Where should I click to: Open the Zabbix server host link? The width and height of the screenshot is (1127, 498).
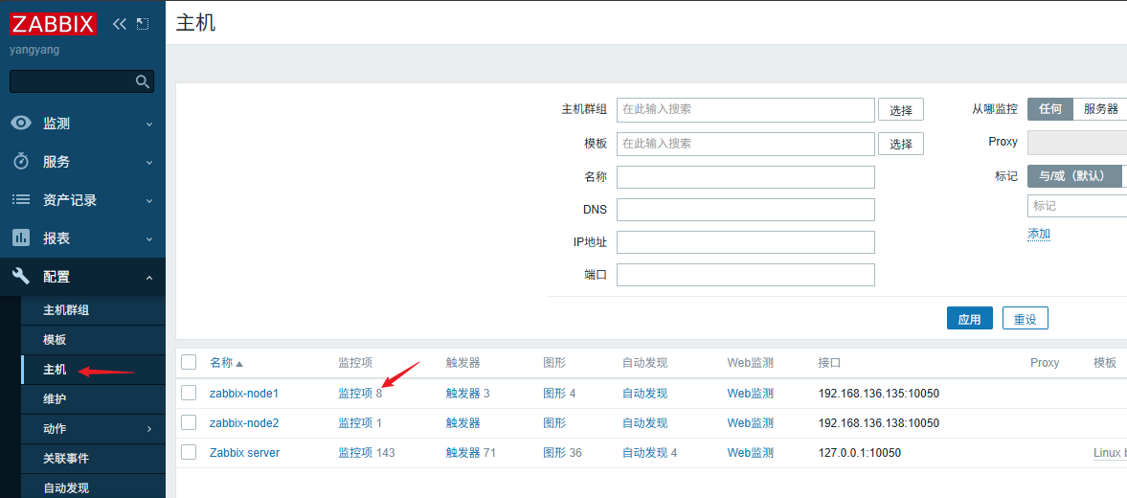click(x=244, y=453)
